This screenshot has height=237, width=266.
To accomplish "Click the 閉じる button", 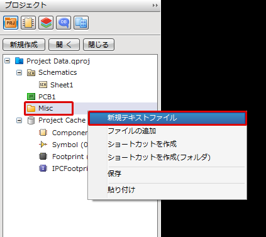I will tap(99, 45).
